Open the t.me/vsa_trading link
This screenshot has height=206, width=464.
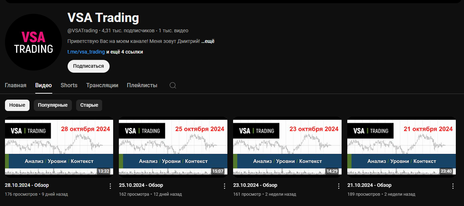coord(86,52)
